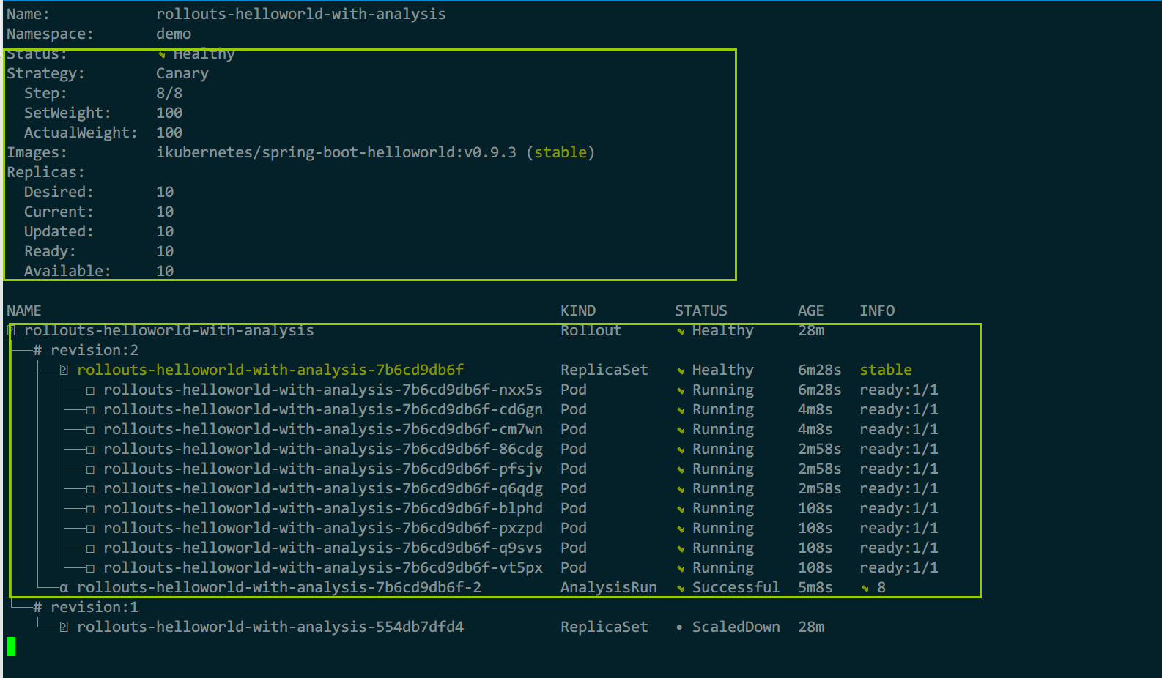This screenshot has height=678, width=1162.
Task: Click the green terminal cursor block
Action: pos(11,646)
